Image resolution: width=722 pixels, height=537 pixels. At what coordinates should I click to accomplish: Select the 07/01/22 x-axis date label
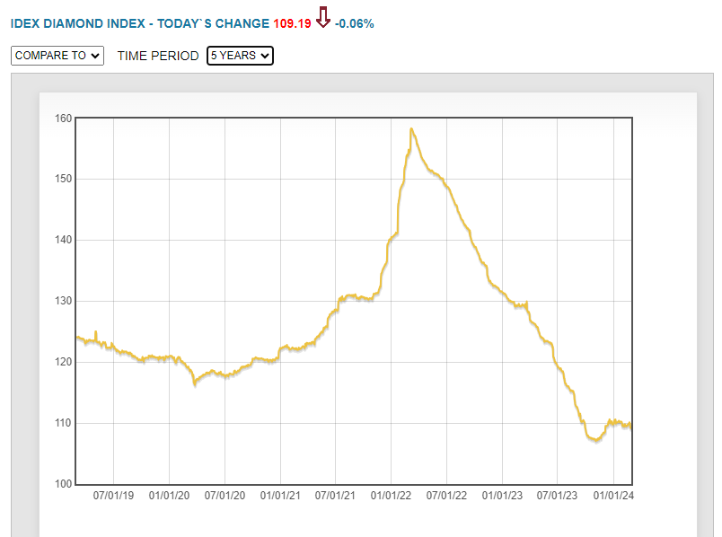click(446, 495)
